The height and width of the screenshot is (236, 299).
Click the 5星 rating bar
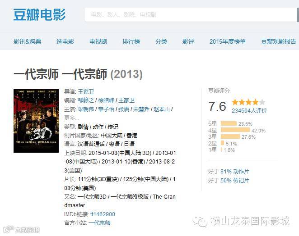(x=229, y=123)
